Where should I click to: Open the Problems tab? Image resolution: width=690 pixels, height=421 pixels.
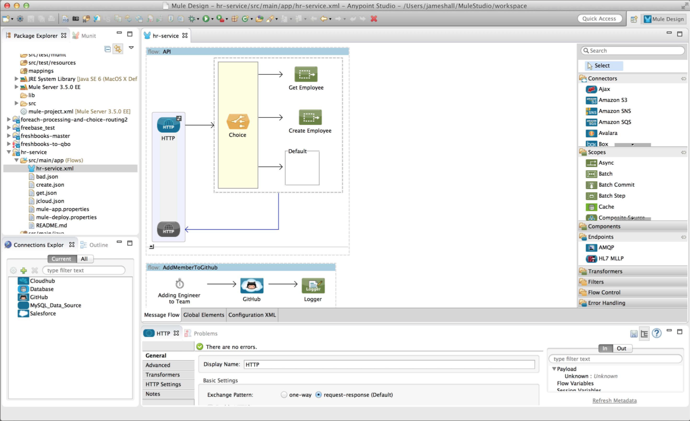tap(201, 333)
